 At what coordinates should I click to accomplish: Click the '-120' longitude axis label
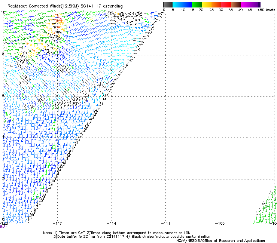[4, 224]
